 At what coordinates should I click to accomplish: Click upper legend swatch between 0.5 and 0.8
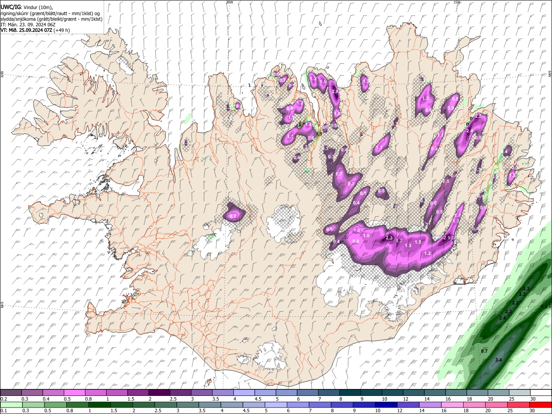[x=75, y=393]
